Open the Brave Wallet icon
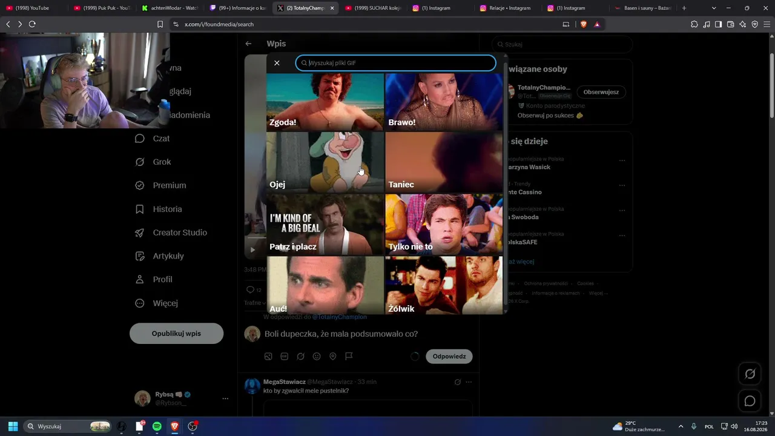775x436 pixels. pos(731,24)
